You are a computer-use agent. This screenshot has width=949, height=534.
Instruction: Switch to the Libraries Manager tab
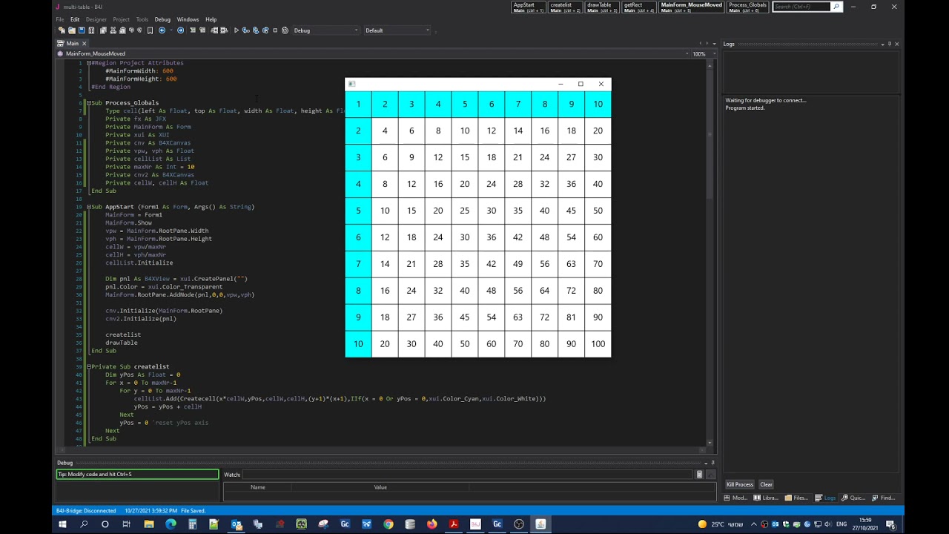765,498
